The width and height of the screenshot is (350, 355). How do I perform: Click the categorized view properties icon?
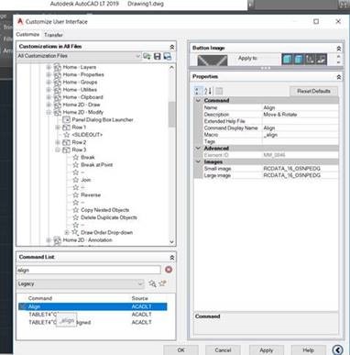pyautogui.click(x=198, y=91)
